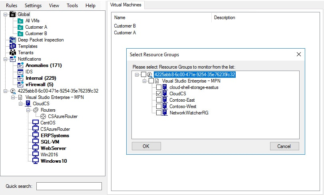Click the Customer A group icon
Image resolution: width=324 pixels, height=195 pixels.
(20, 27)
